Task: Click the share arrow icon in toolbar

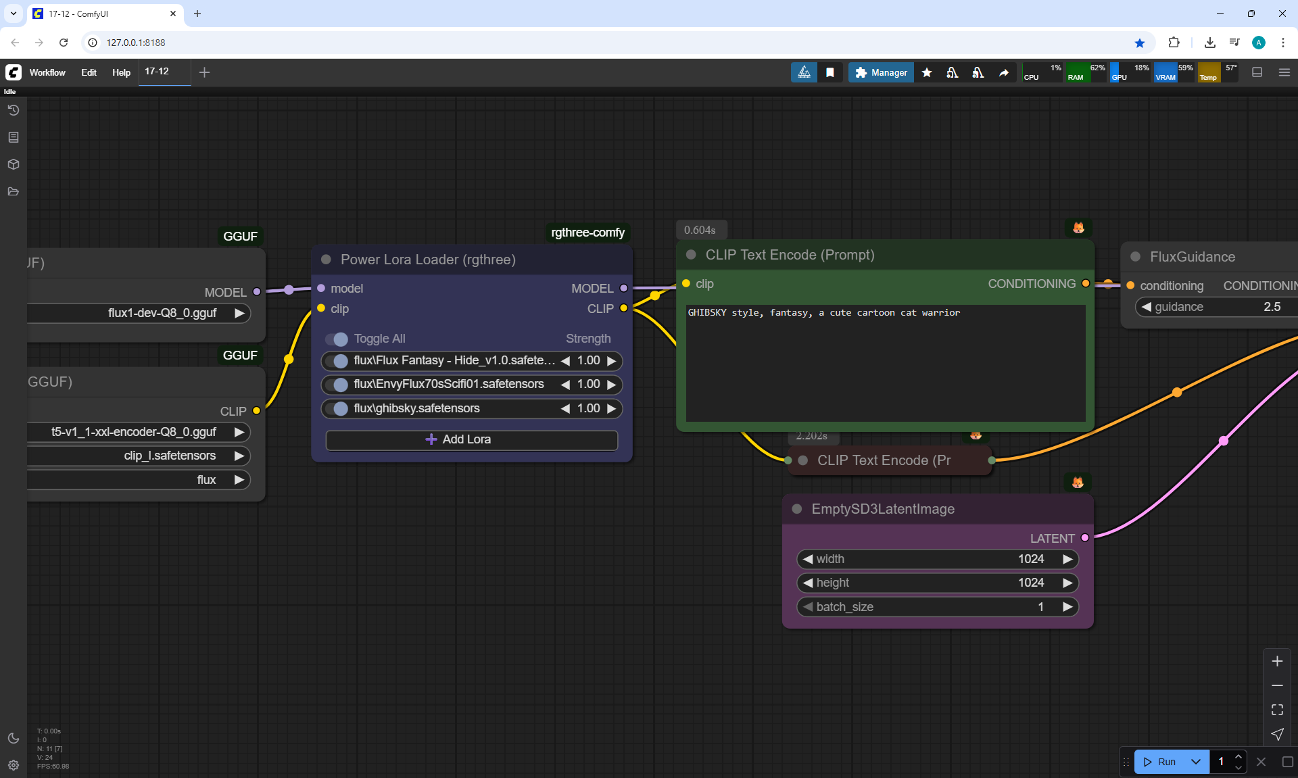Action: [x=1004, y=72]
